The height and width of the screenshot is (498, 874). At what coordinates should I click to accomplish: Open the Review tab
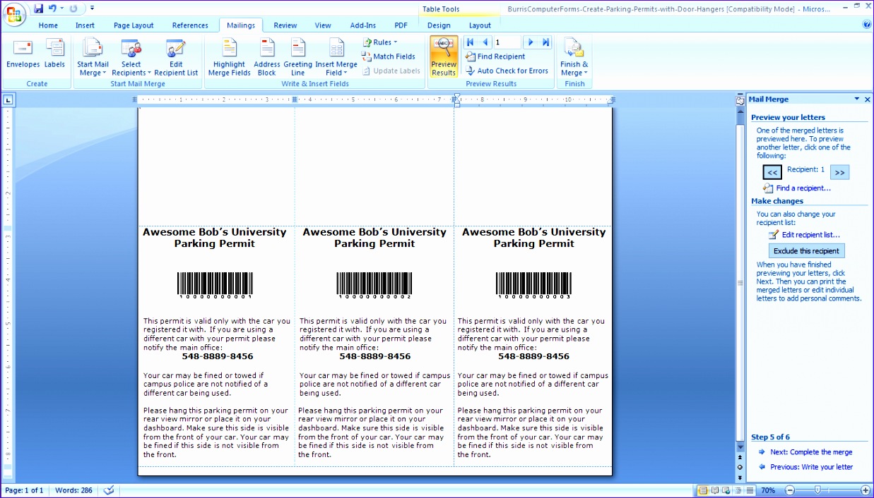(x=285, y=25)
